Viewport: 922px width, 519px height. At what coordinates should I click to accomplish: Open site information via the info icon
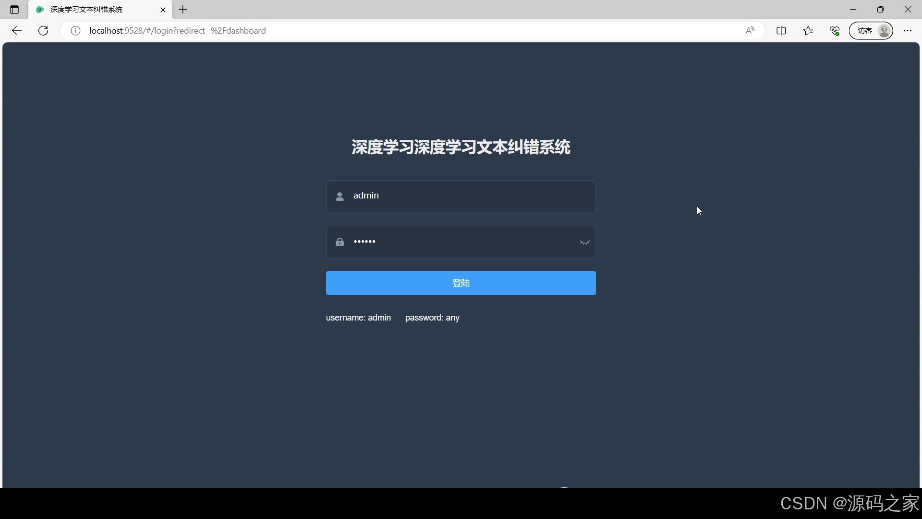click(75, 30)
